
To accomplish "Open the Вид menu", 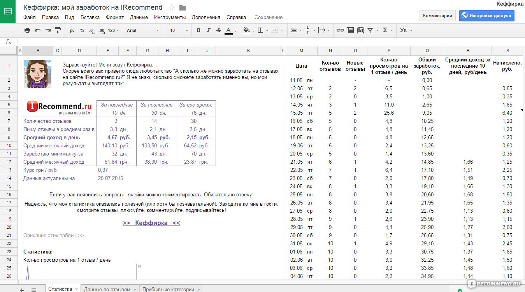I will click(69, 17).
